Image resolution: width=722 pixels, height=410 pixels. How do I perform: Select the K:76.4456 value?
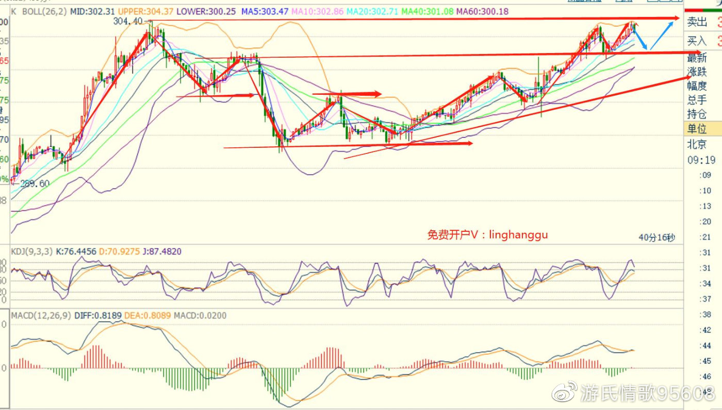75,251
